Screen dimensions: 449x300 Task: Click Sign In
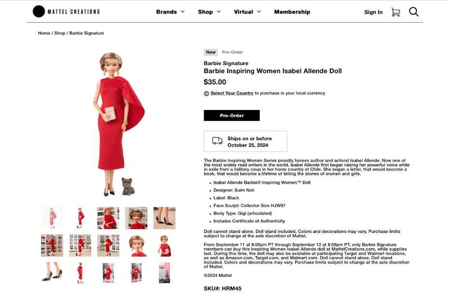pos(373,12)
